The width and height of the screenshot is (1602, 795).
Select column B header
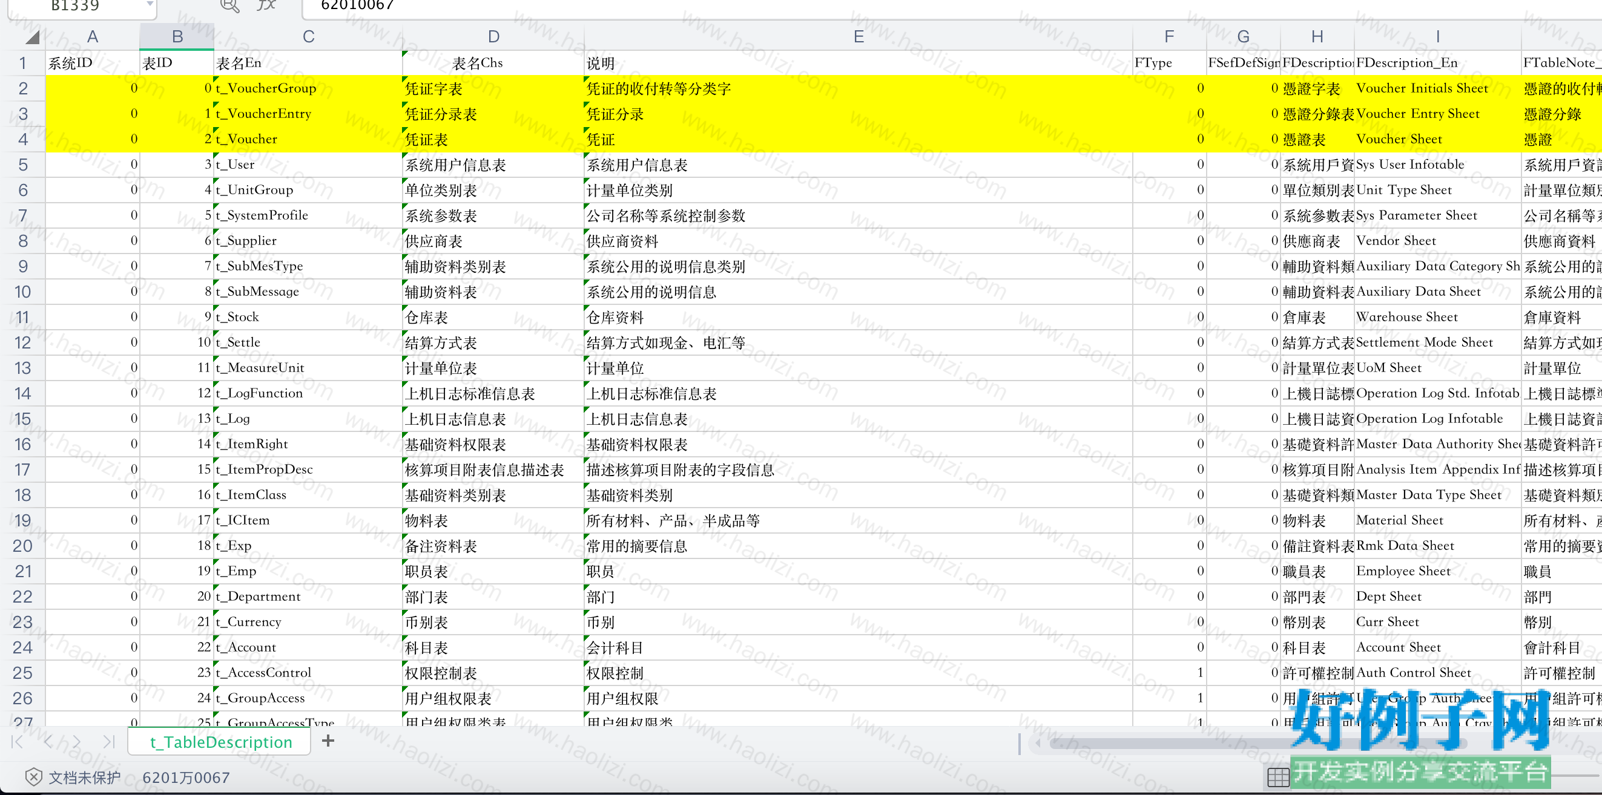tap(177, 38)
